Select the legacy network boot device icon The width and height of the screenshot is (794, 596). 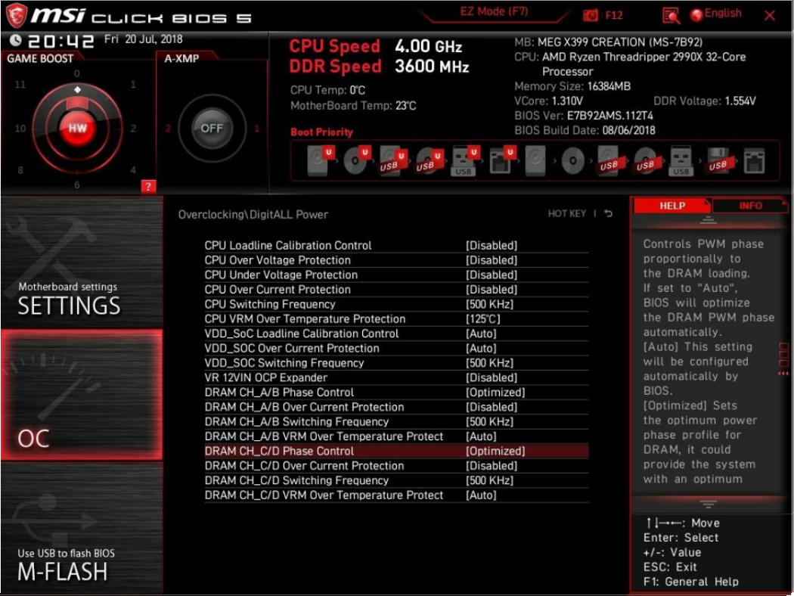click(754, 161)
